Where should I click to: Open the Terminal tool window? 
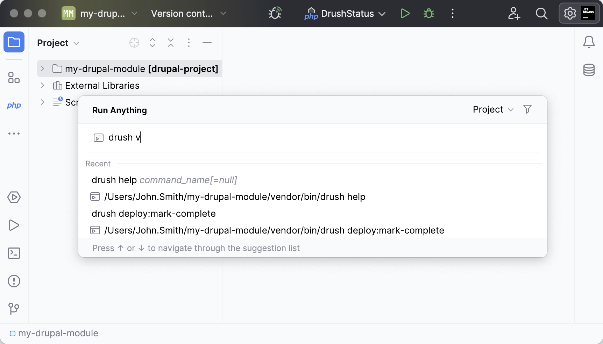coord(14,253)
